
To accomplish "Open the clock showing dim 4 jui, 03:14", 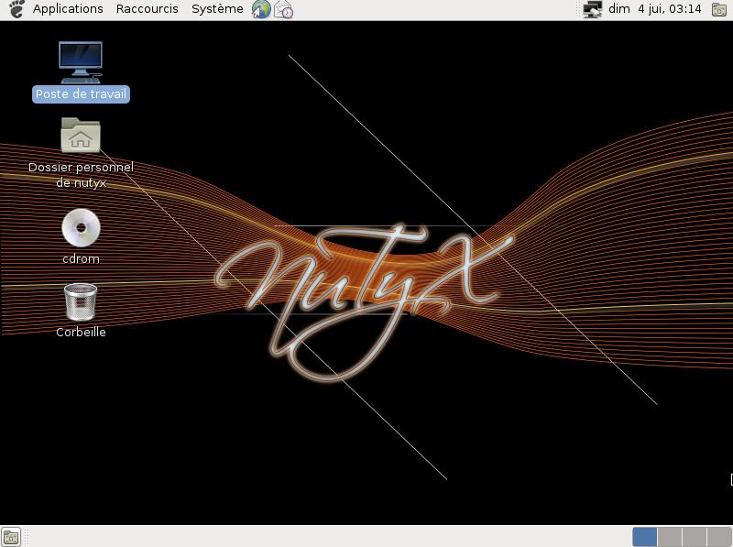I will coord(654,9).
